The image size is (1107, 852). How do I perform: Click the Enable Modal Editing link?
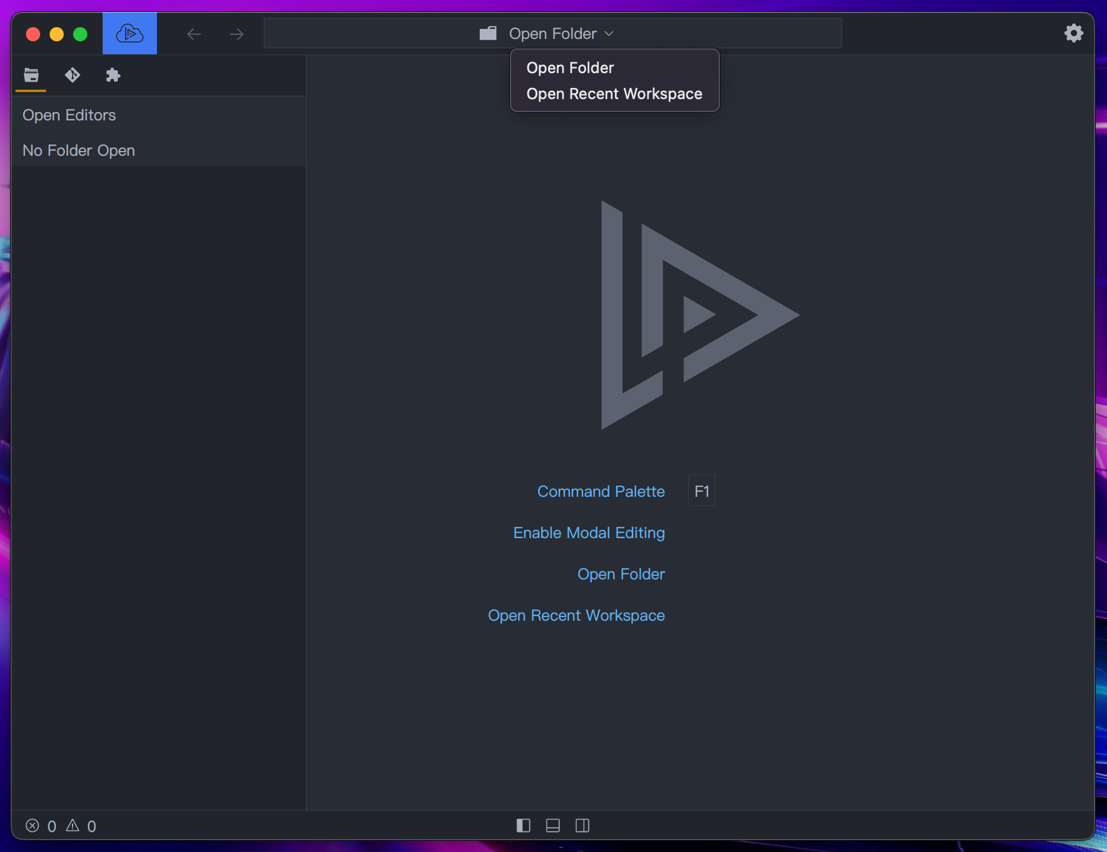pos(589,533)
